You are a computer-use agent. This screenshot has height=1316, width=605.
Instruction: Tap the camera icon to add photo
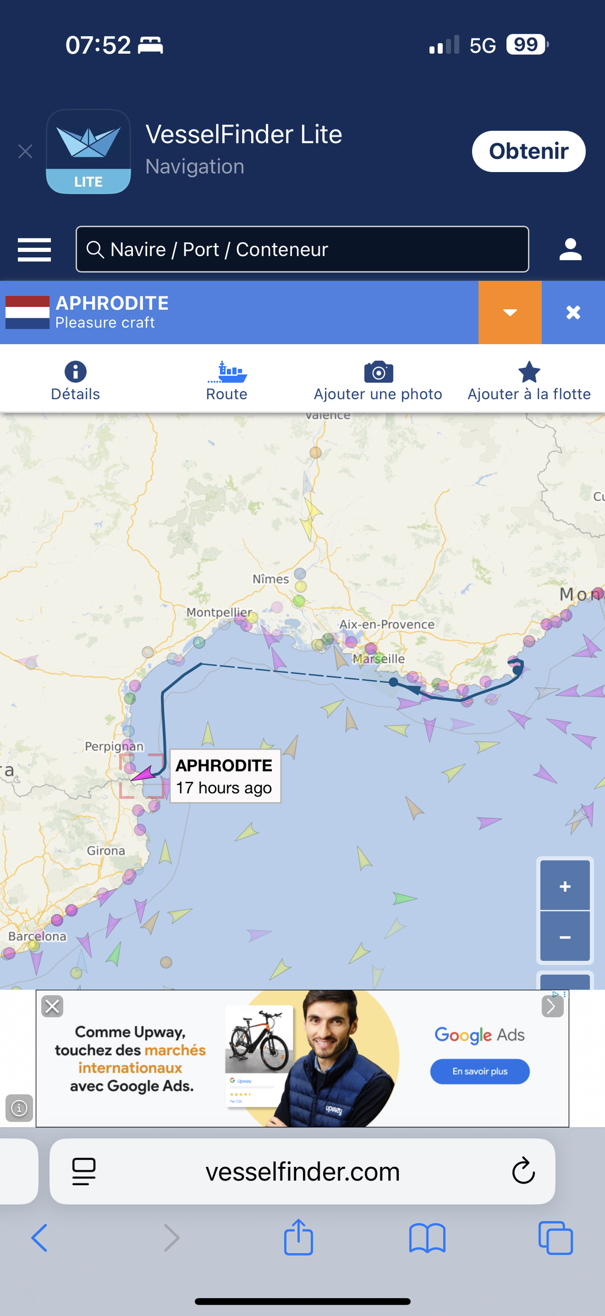(379, 372)
